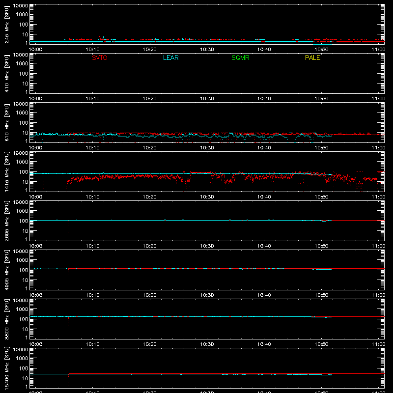This screenshot has width=393, height=393.
Task: Click the yellow PALE station legend label
Action: tap(312, 57)
